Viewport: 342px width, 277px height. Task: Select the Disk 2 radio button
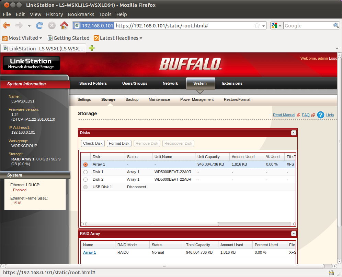(x=85, y=179)
